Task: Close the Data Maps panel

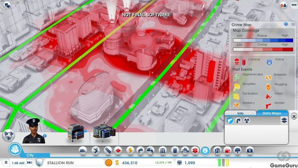Action: click(x=294, y=116)
